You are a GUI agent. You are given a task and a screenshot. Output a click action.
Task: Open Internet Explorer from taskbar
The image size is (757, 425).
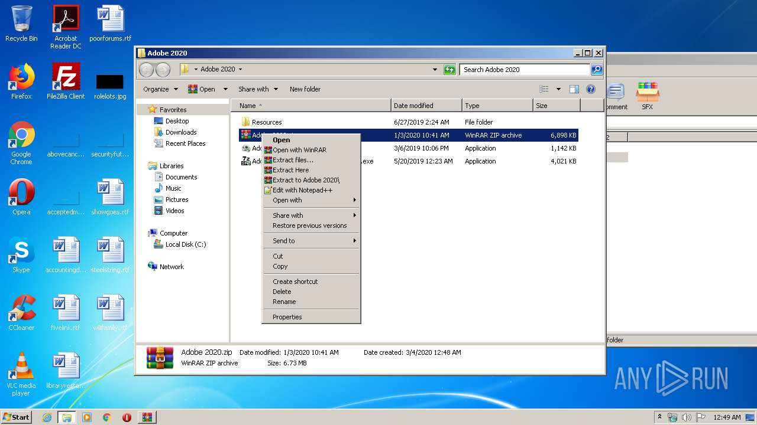click(47, 417)
